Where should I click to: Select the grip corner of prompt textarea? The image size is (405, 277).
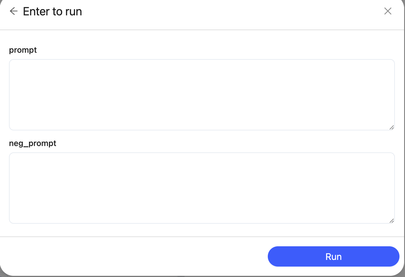coord(391,127)
